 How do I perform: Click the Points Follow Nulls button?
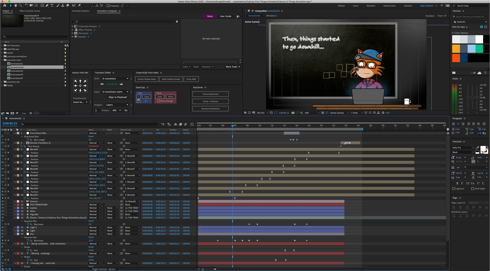pos(147,79)
